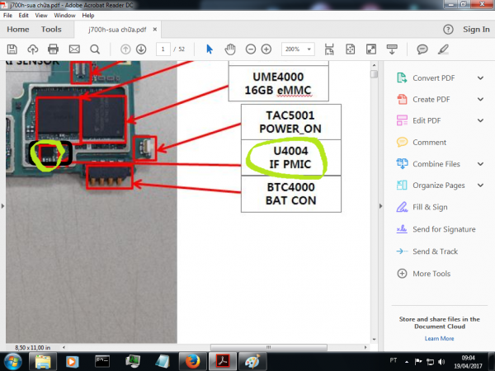The image size is (495, 371).
Task: Open Help question mark icon
Action: (x=448, y=30)
